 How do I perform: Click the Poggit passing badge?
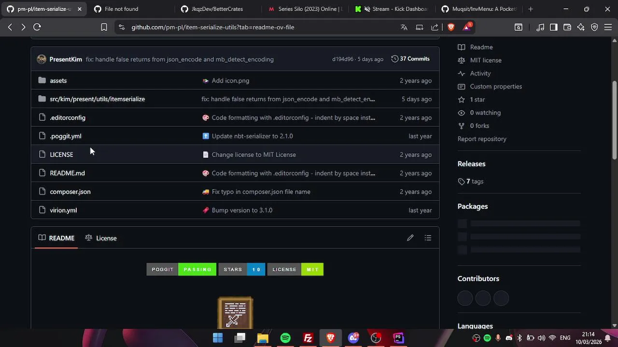tap(181, 269)
